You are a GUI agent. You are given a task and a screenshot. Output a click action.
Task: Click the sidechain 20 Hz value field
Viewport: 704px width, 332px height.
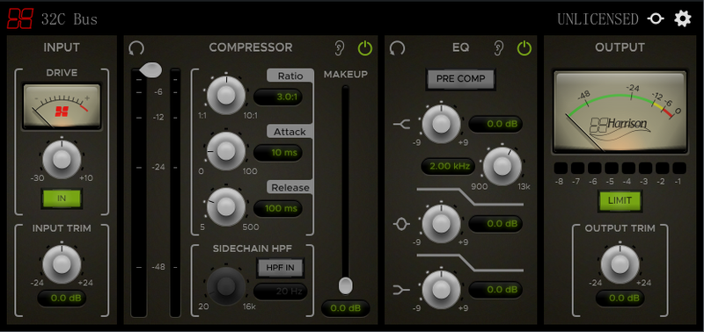pos(280,292)
